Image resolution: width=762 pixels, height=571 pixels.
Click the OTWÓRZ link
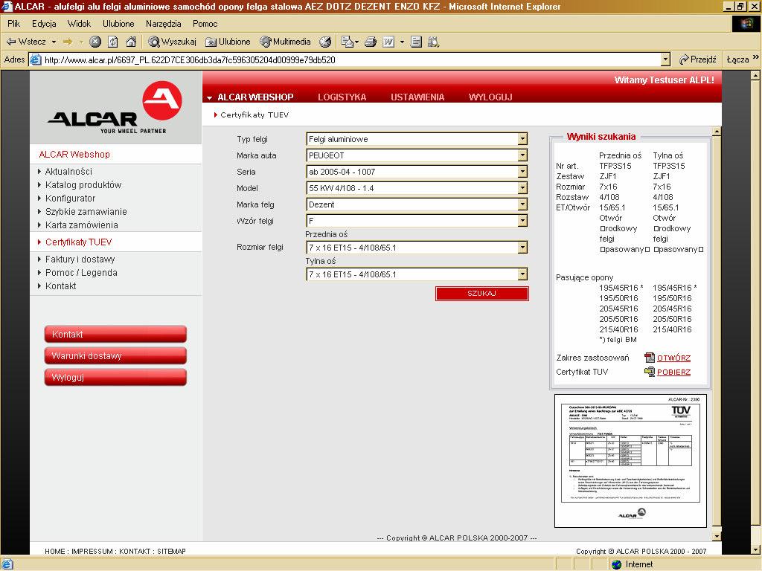point(673,358)
